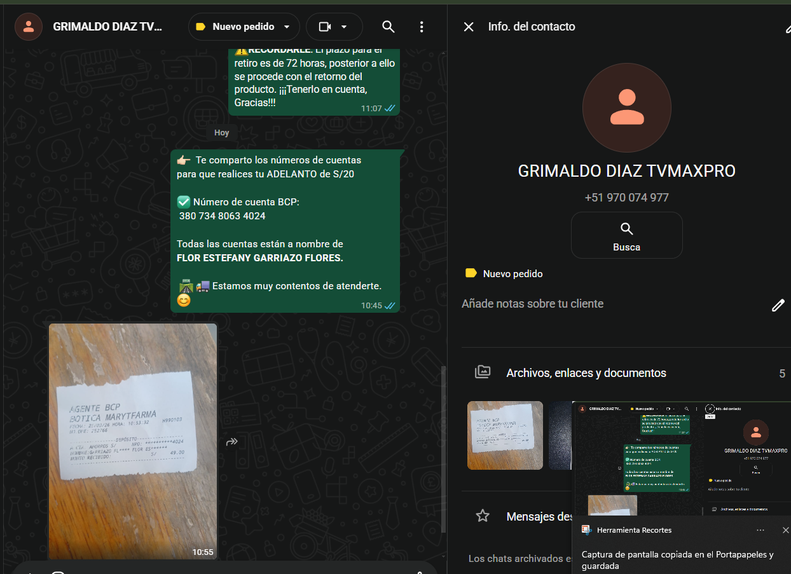Viewport: 791px width, 574px height.
Task: Open the BCP receipt photo in chat
Action: (133, 441)
